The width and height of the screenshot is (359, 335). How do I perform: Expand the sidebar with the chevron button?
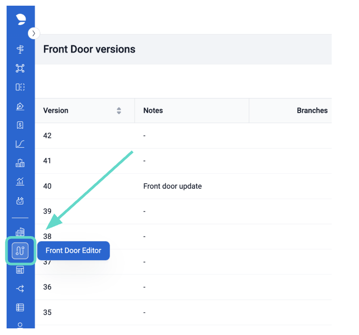34,33
